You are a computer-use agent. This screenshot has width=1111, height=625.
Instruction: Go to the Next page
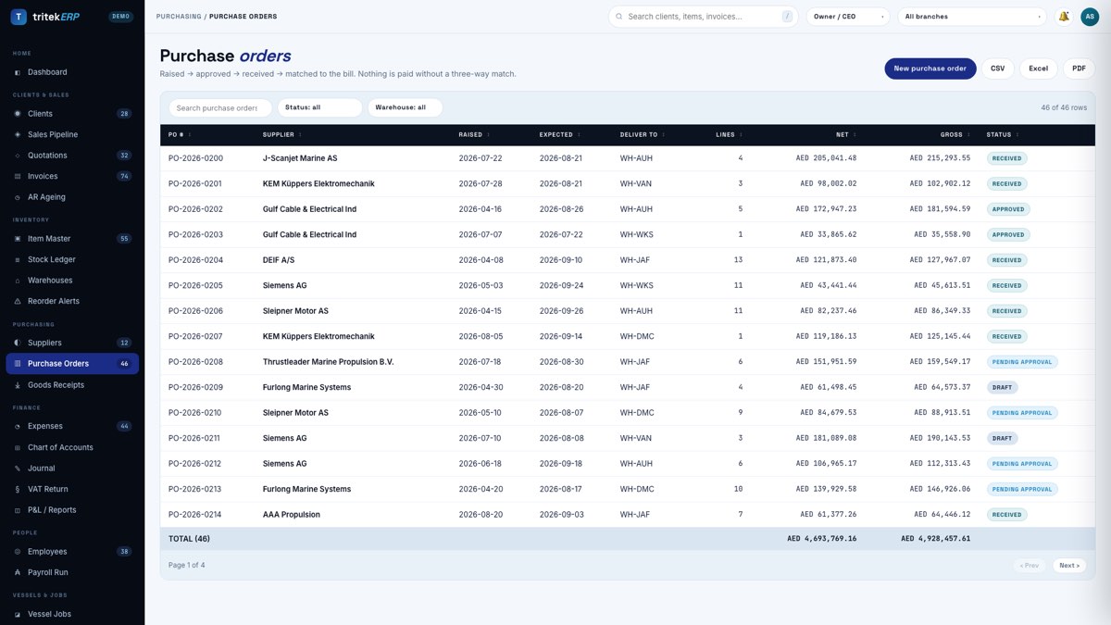(1069, 565)
